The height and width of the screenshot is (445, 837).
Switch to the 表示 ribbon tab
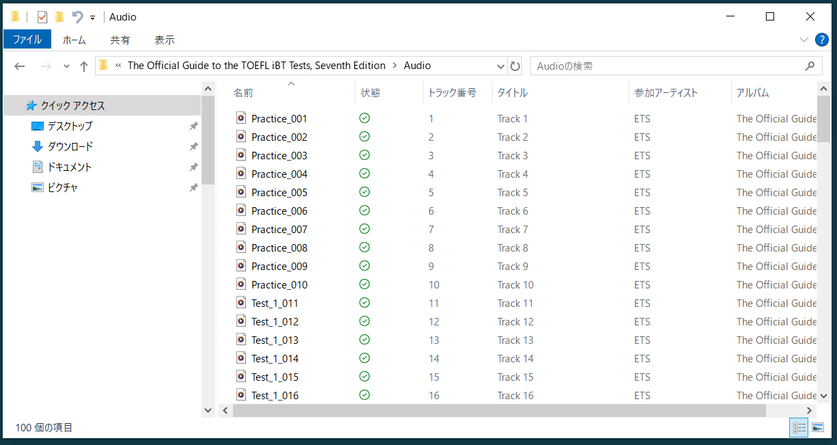(x=164, y=40)
